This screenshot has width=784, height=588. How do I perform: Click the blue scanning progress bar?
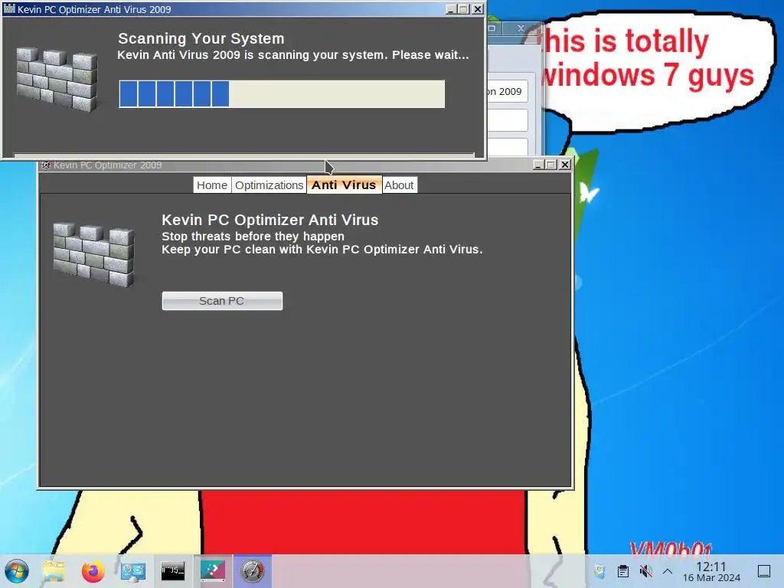(x=282, y=94)
